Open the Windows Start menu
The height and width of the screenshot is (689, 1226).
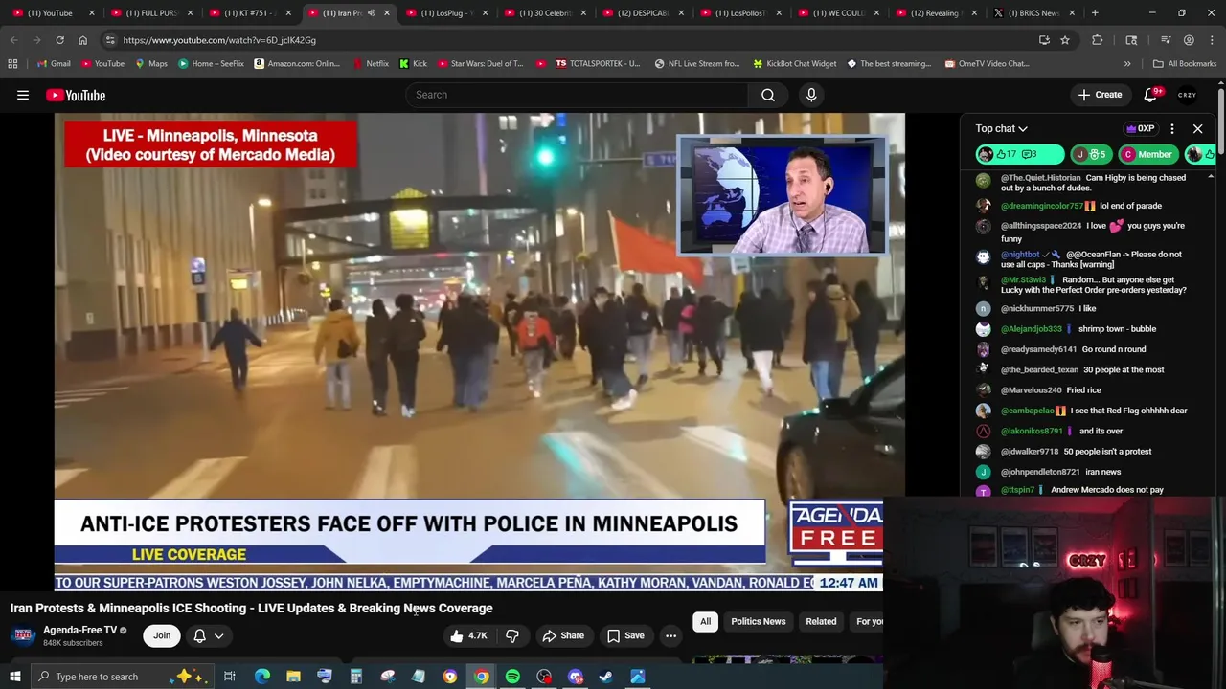tap(14, 677)
